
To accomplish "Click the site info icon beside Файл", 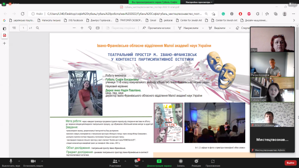I will 33,14.
